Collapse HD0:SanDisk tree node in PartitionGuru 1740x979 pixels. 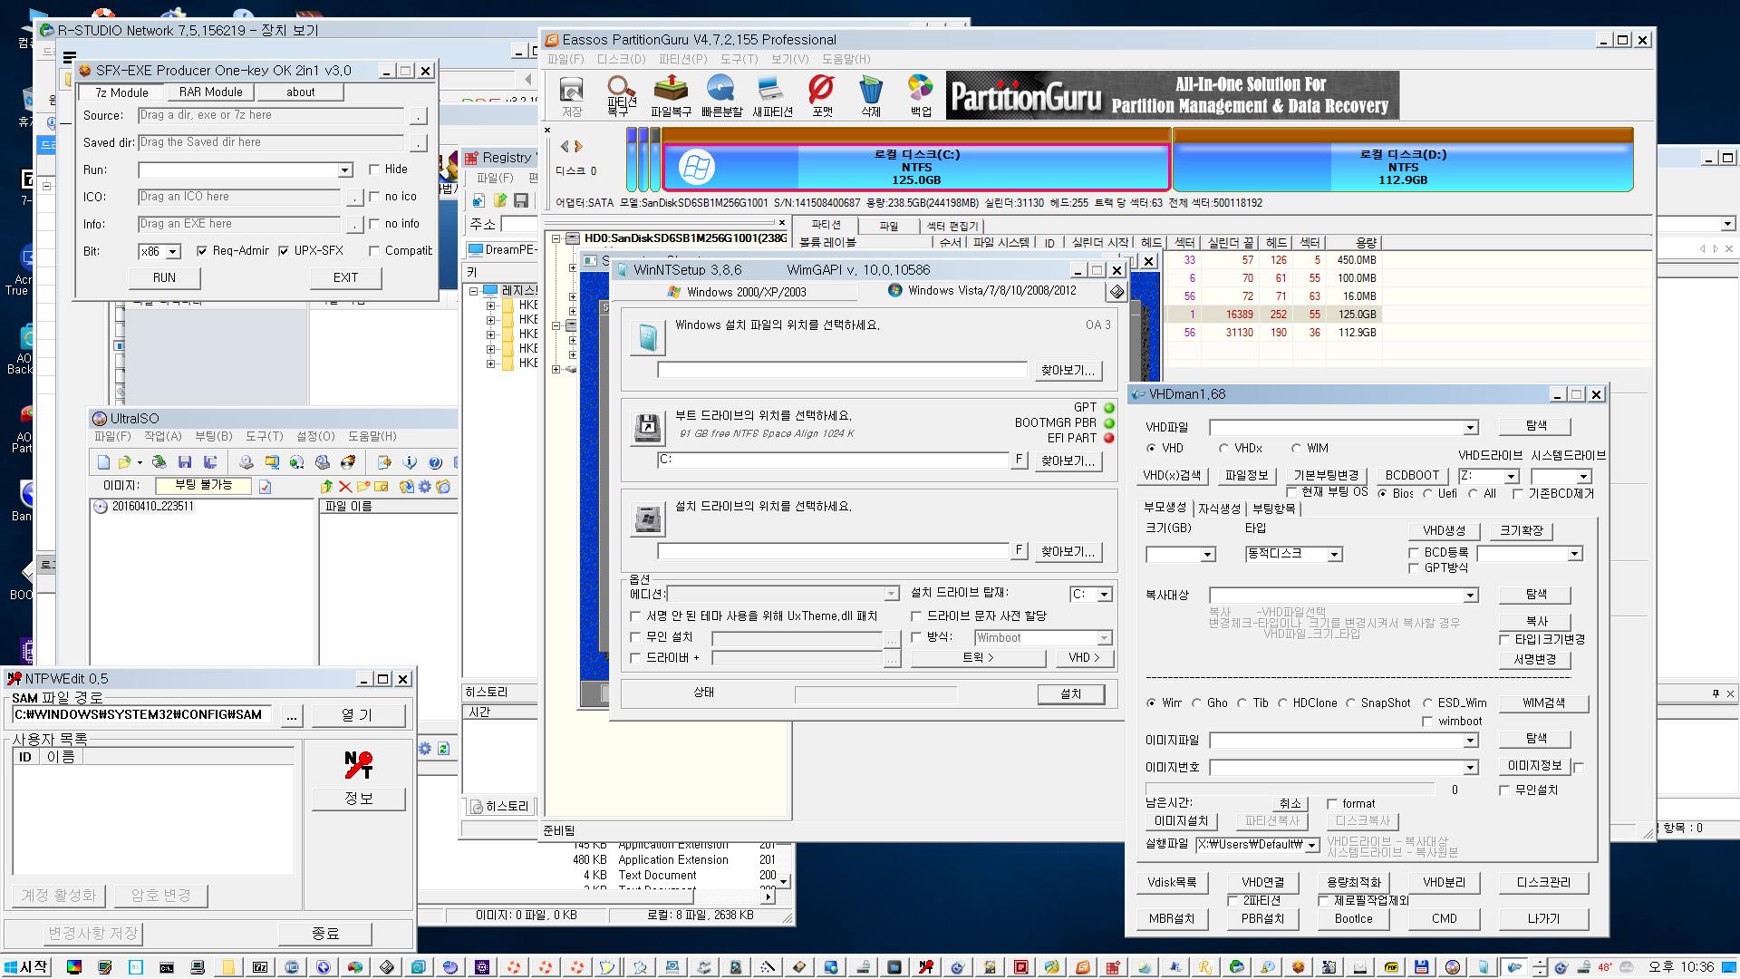[x=556, y=239]
